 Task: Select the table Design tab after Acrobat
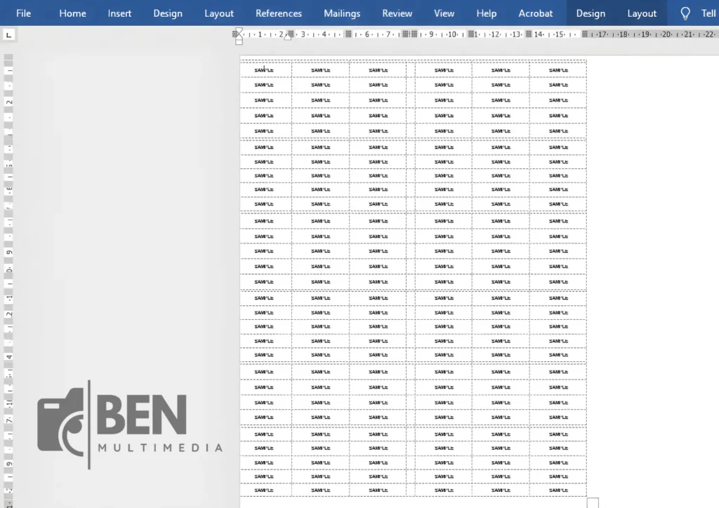[591, 13]
